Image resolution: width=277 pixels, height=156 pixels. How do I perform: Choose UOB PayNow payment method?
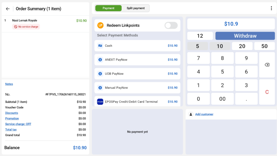pyautogui.click(x=137, y=74)
